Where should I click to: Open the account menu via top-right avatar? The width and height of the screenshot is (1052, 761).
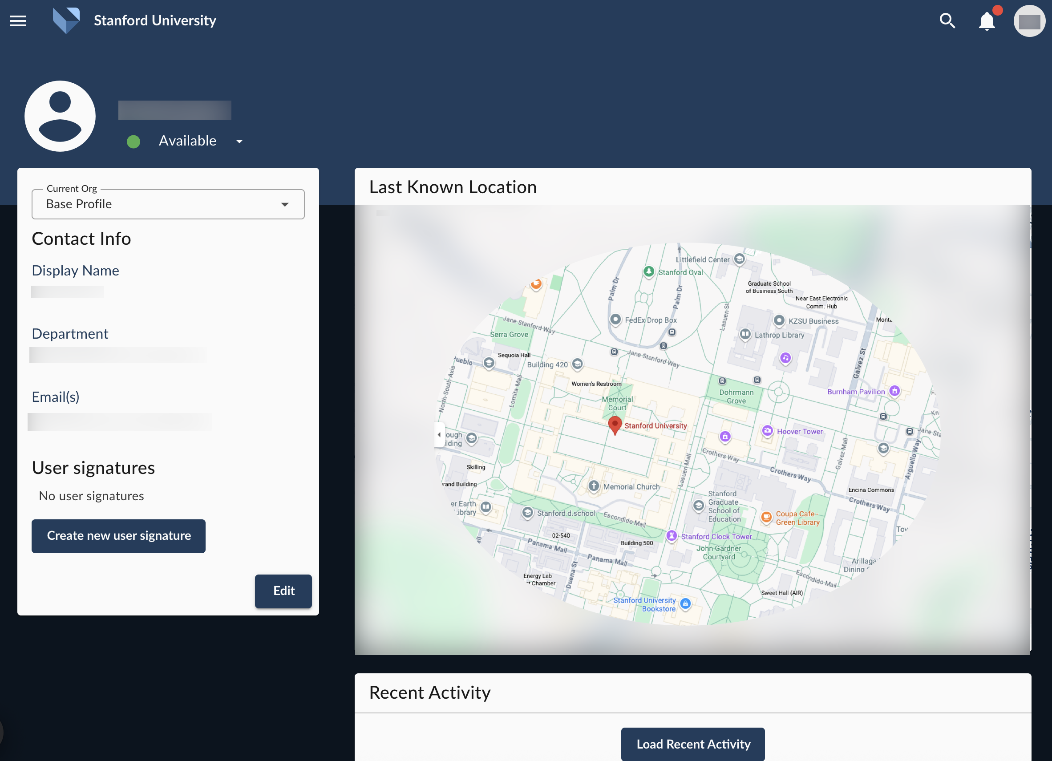pyautogui.click(x=1029, y=21)
